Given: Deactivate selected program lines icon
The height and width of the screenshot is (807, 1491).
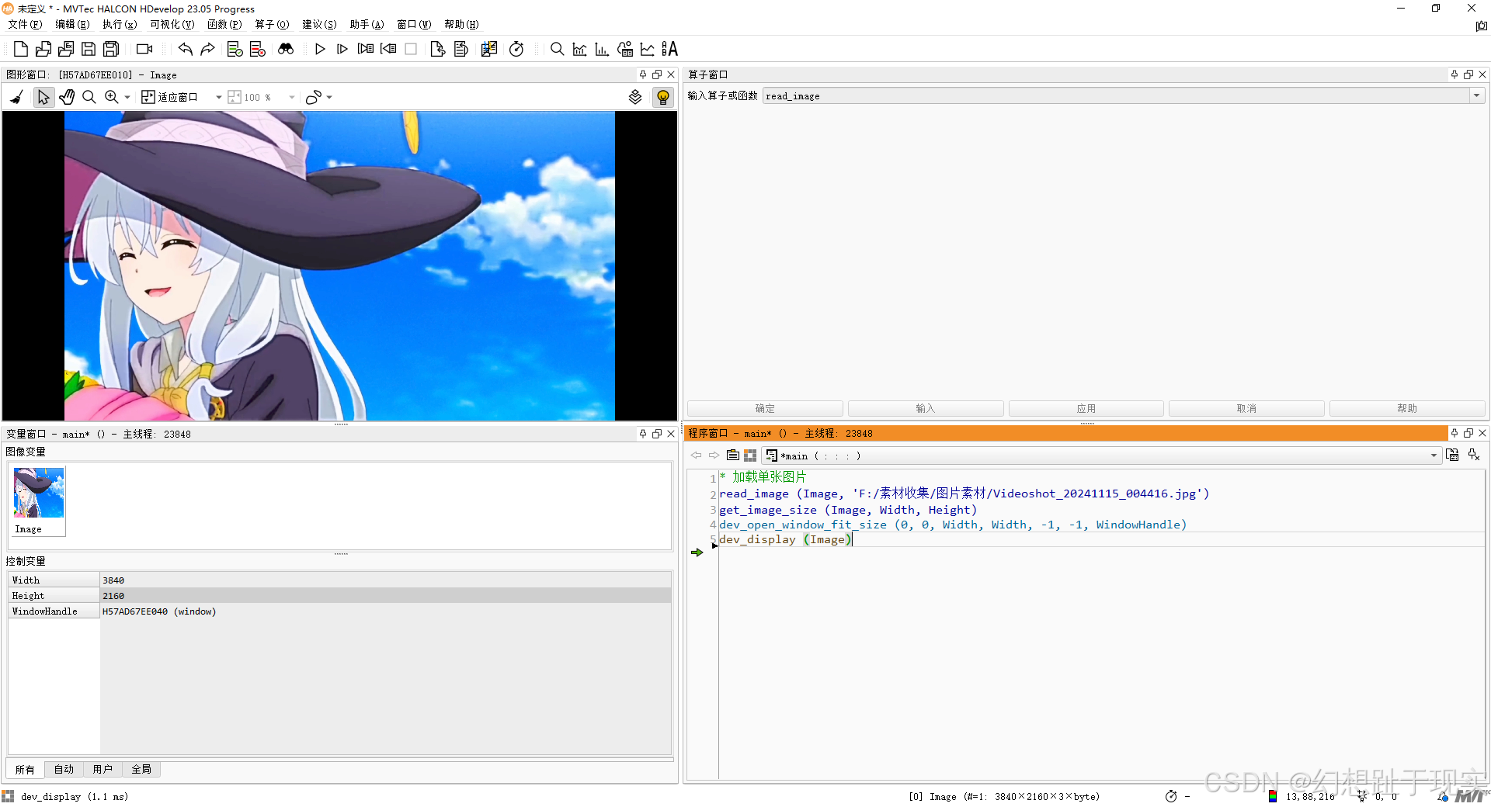Looking at the screenshot, I should pyautogui.click(x=258, y=50).
